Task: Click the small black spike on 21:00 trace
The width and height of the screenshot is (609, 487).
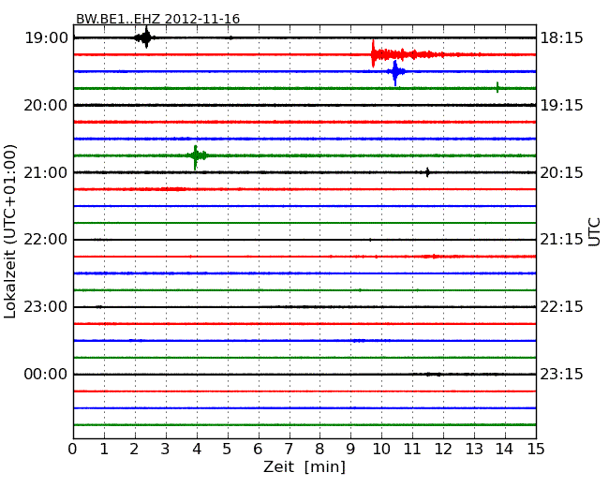Action: pyautogui.click(x=427, y=172)
